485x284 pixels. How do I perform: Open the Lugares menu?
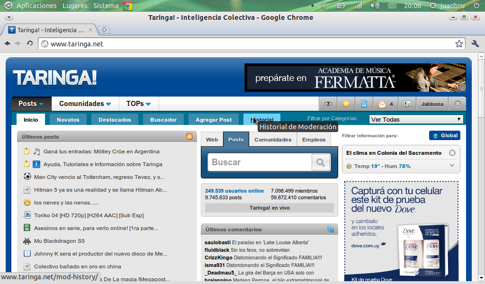[x=75, y=6]
